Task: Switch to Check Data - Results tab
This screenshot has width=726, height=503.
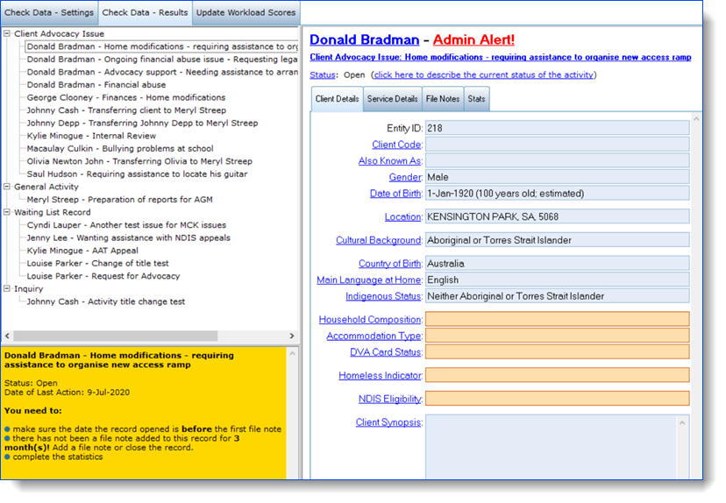Action: coord(145,12)
